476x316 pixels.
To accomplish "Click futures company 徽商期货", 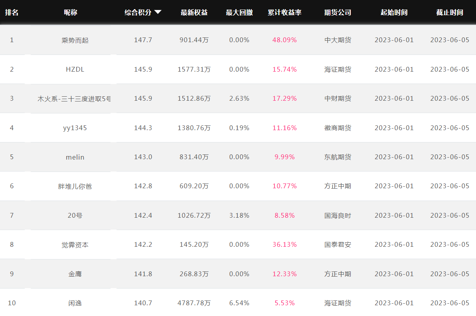I will pos(338,128).
